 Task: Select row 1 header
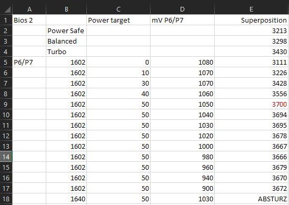(x=6, y=20)
